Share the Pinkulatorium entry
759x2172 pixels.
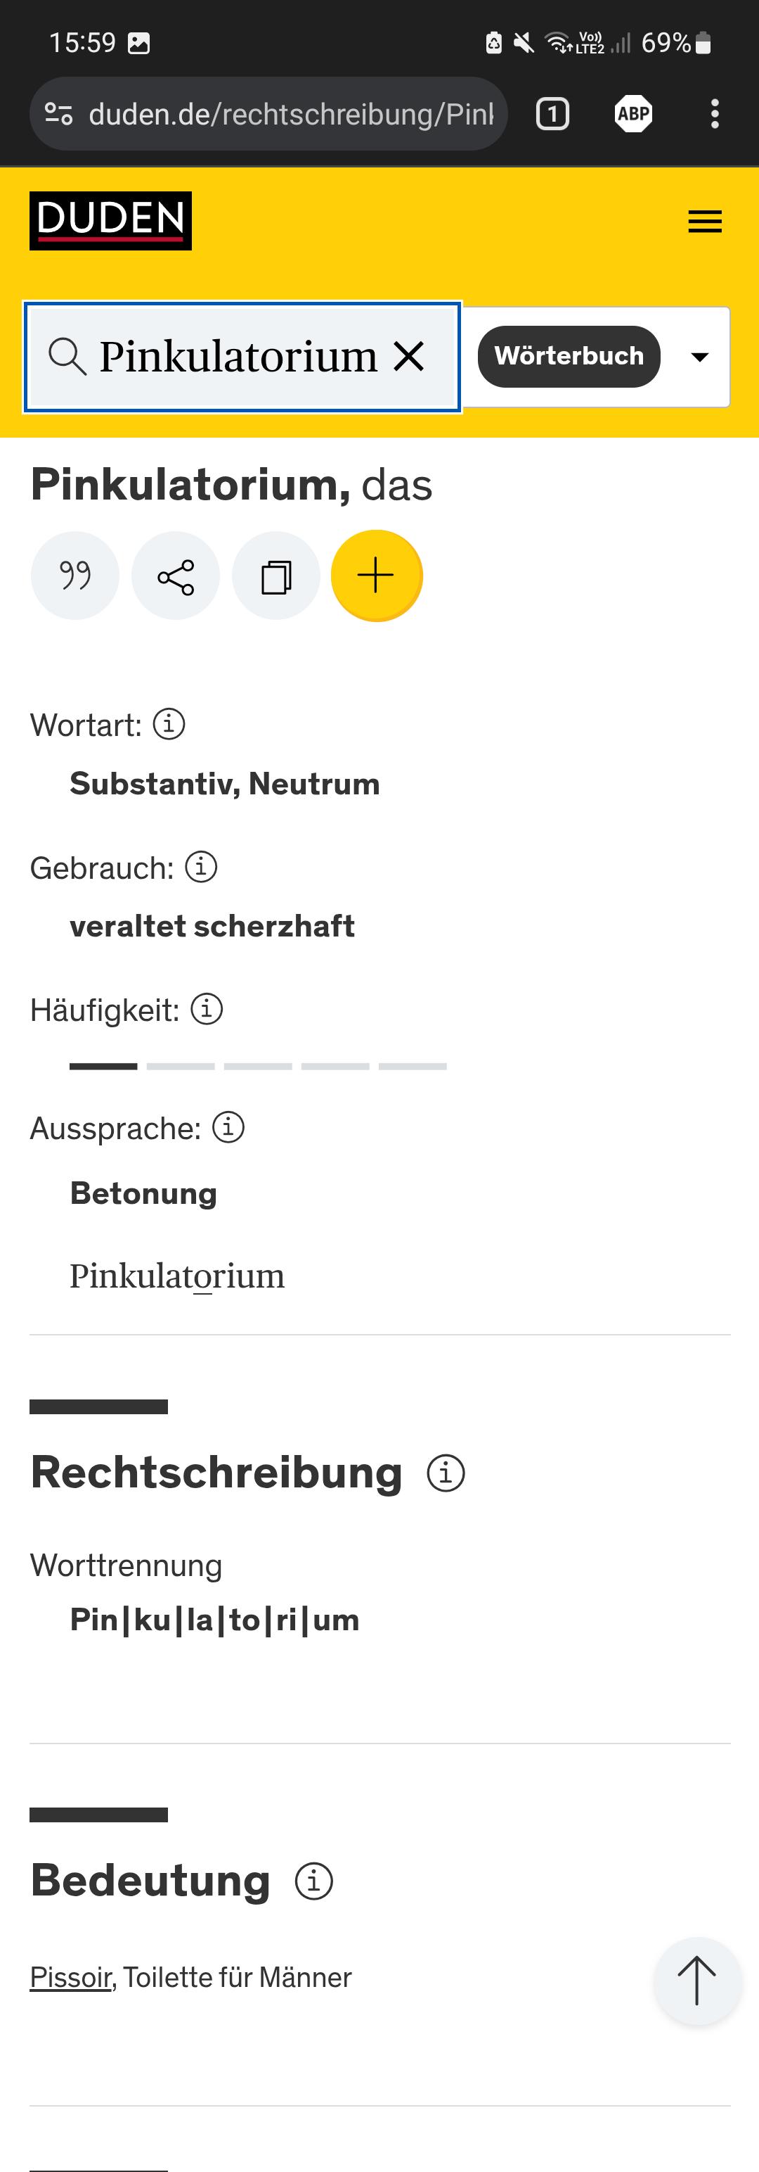pyautogui.click(x=175, y=576)
